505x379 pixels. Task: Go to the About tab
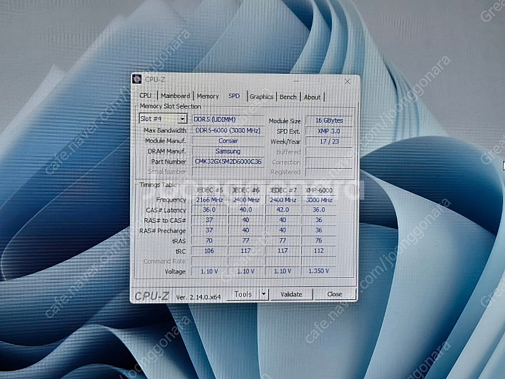tap(312, 97)
